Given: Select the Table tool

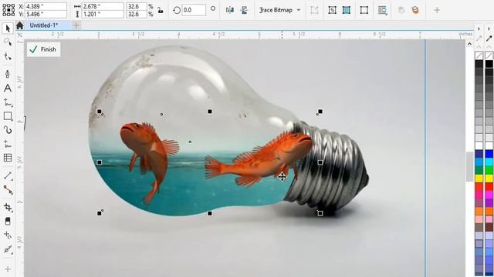Looking at the screenshot, I should pos(8,158).
